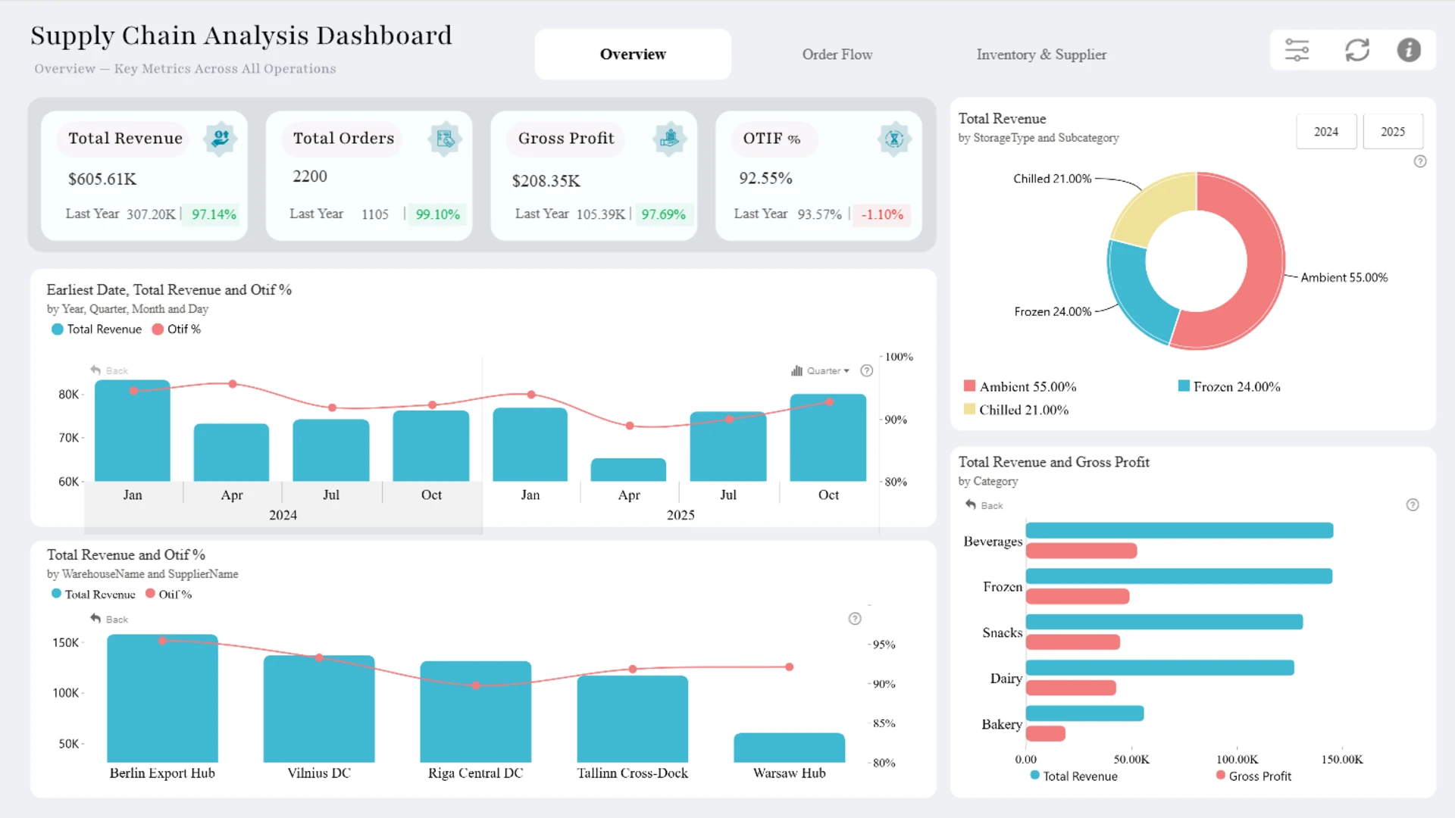Click Back arrow on warehouse chart

(x=109, y=619)
